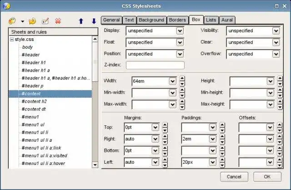Click the palette new-style icon
This screenshot has height=190, width=291.
(x=13, y=21)
